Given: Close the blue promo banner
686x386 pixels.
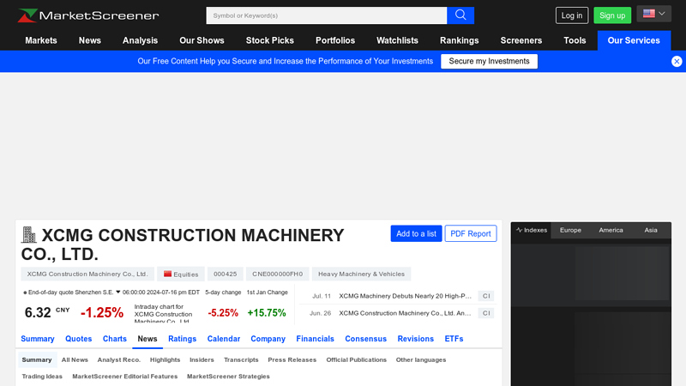Looking at the screenshot, I should 677,61.
